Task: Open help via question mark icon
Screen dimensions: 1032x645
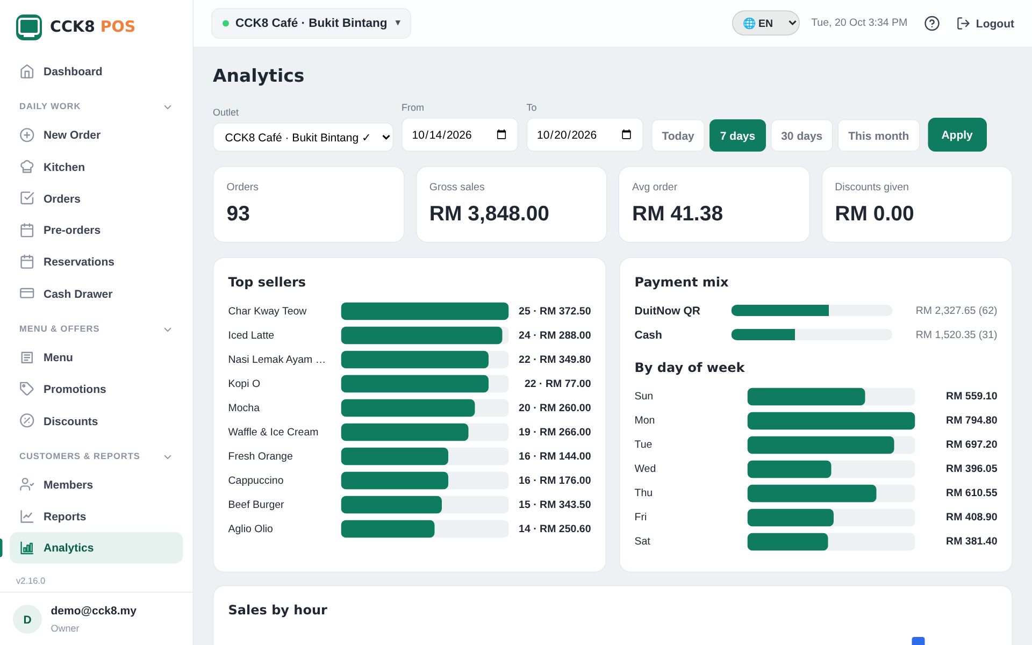Action: click(932, 23)
